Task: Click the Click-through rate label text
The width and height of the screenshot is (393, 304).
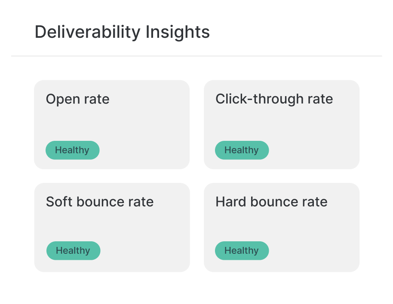Action: [x=274, y=99]
